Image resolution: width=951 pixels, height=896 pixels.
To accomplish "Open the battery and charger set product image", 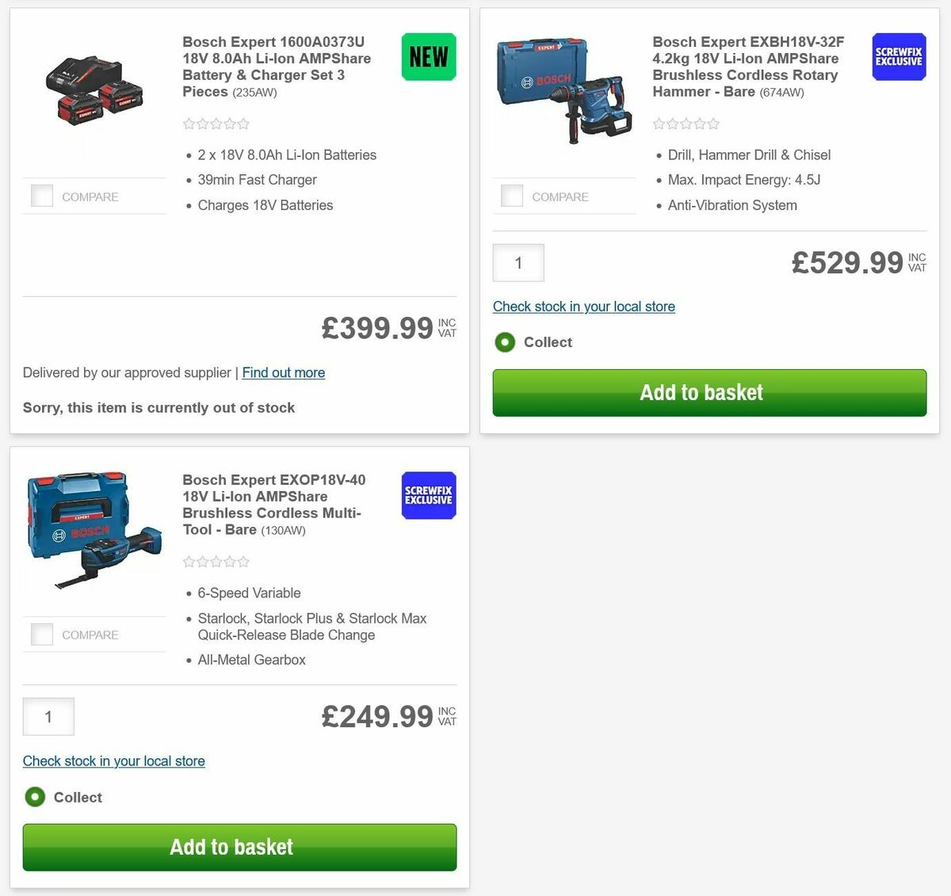I will pos(94,91).
